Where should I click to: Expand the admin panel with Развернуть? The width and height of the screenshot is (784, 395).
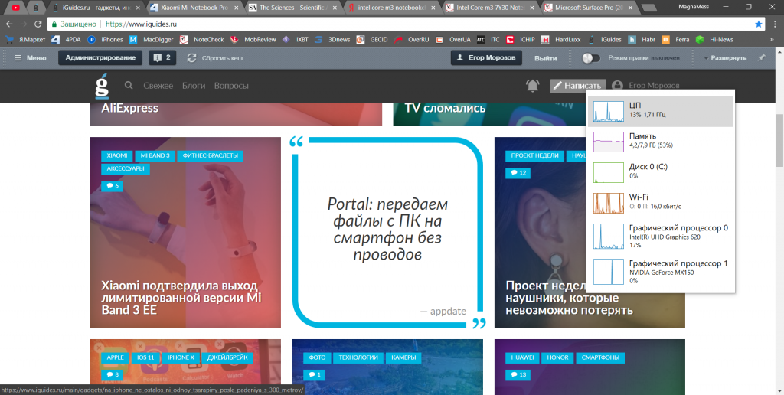pyautogui.click(x=726, y=58)
